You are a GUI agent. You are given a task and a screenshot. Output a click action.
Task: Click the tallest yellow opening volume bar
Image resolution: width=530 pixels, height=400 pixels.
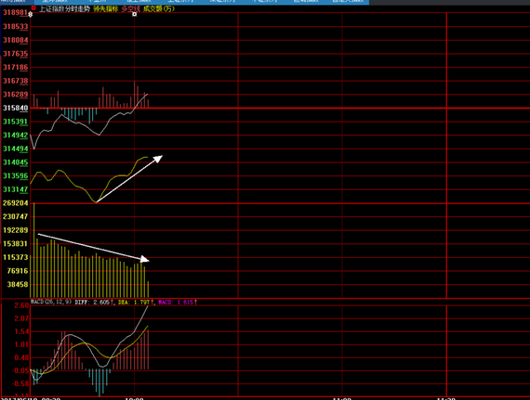pos(33,251)
